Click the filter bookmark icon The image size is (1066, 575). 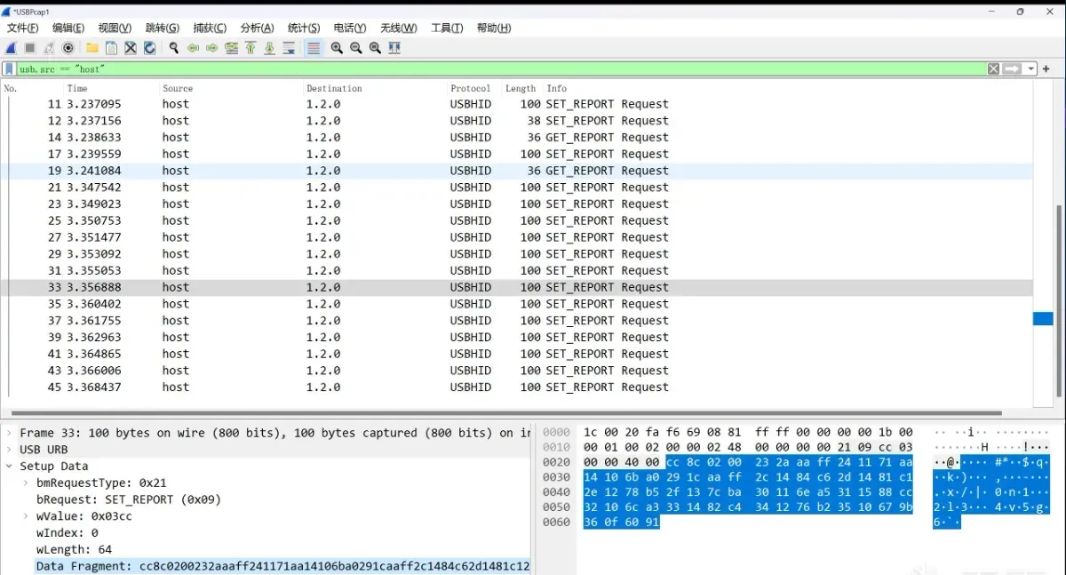9,68
